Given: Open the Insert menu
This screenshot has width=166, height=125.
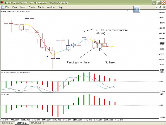Looking at the screenshot, I should pyautogui.click(x=23, y=7).
